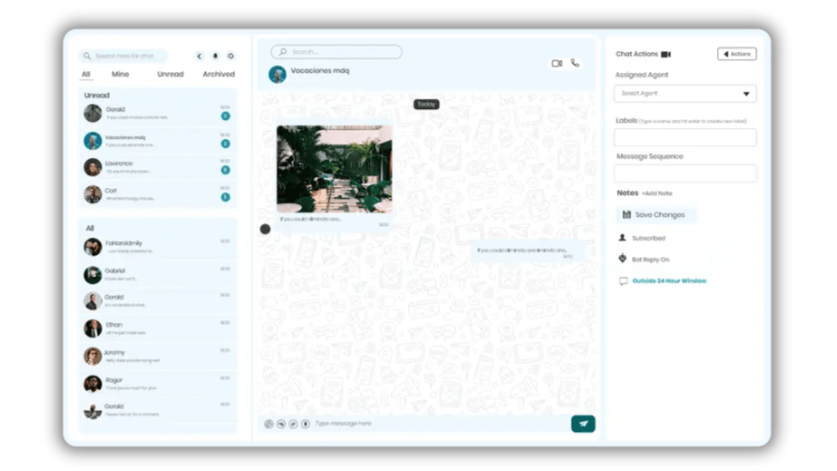The width and height of the screenshot is (837, 471).
Task: Open the notifications bell icon
Action: 215,56
